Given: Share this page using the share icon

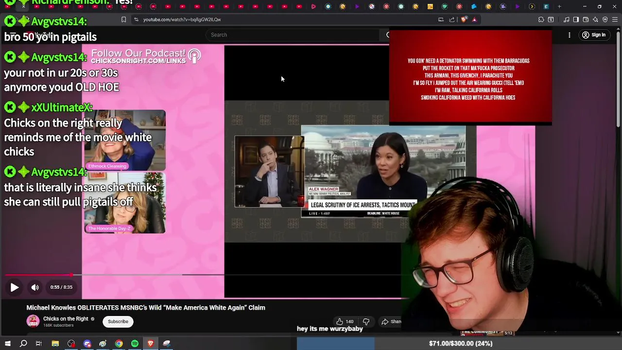Looking at the screenshot, I should click(x=452, y=19).
